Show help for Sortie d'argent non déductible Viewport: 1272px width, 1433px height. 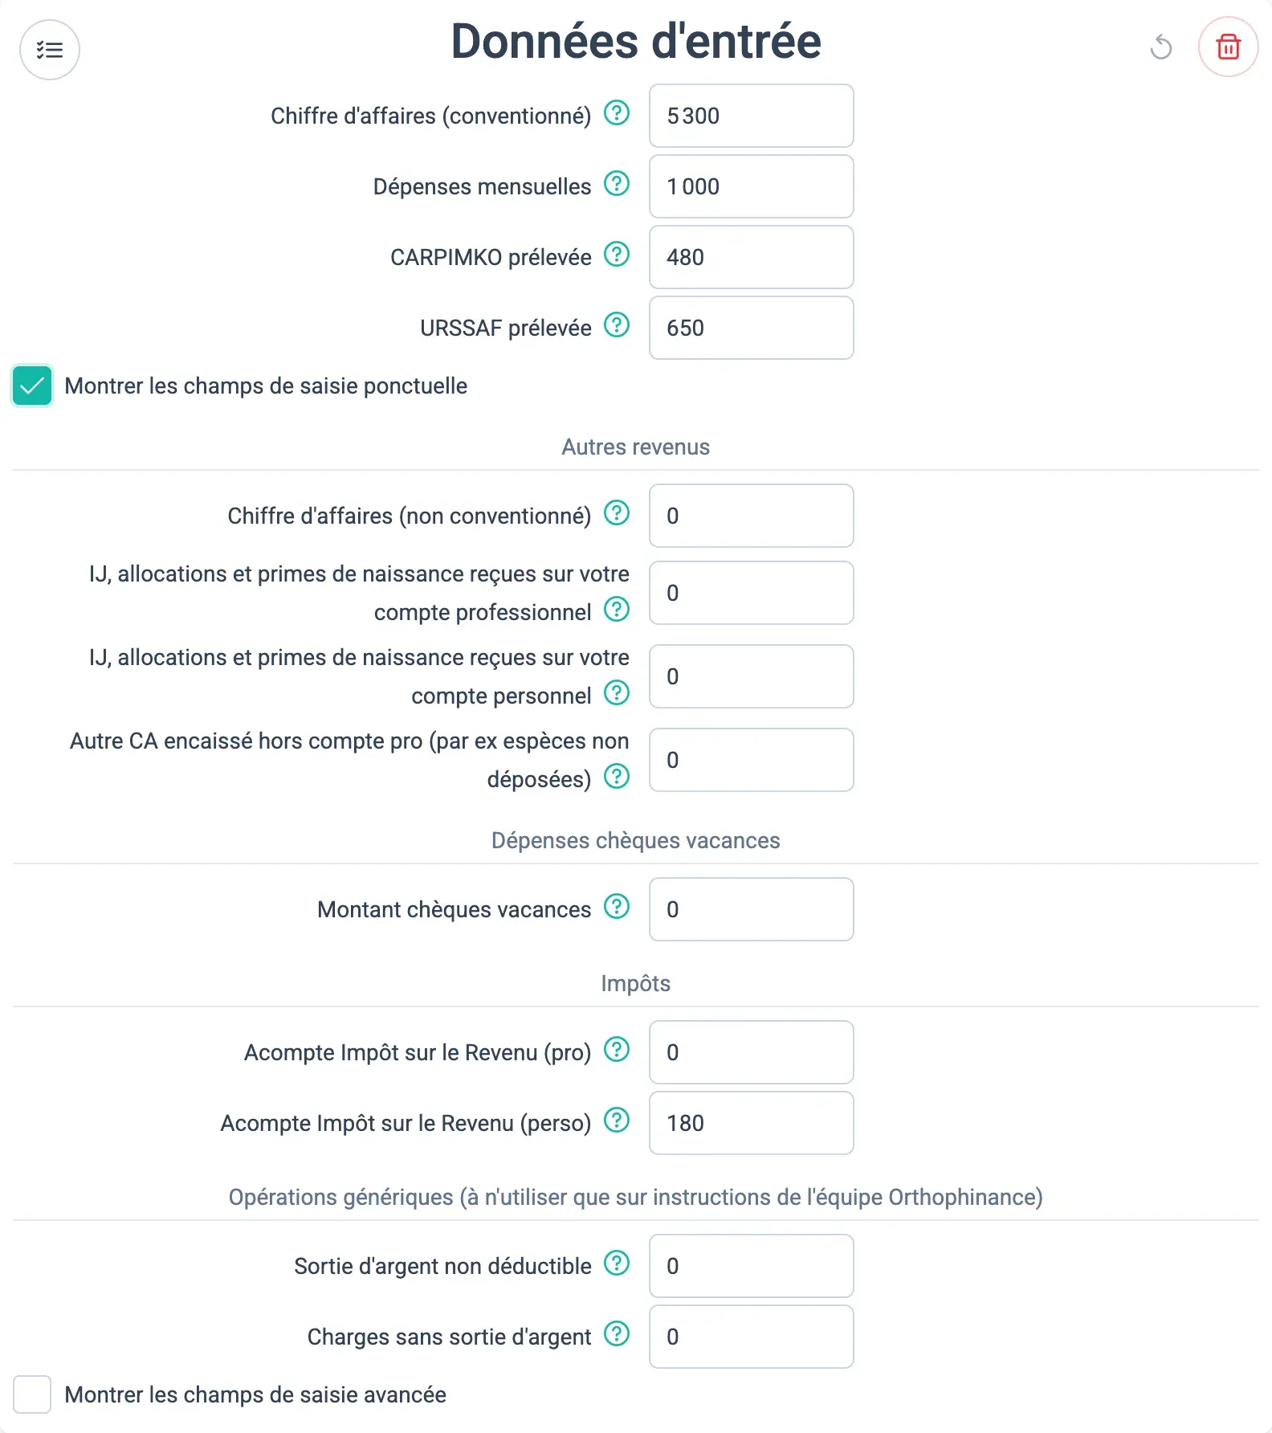click(617, 1264)
